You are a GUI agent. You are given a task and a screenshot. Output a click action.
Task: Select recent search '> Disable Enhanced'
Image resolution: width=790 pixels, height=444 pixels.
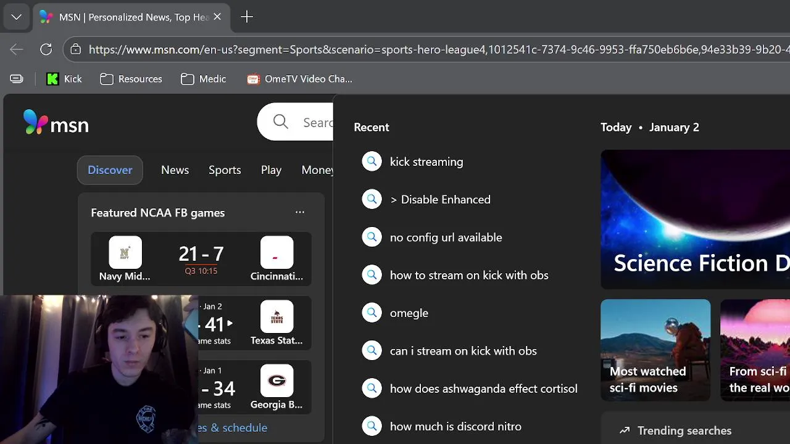pyautogui.click(x=440, y=199)
